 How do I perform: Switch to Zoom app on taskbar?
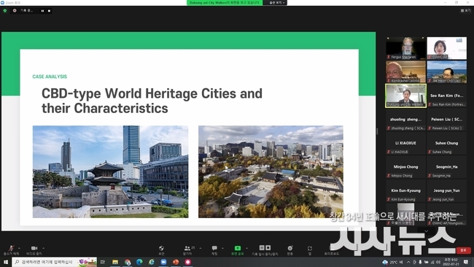163,262
